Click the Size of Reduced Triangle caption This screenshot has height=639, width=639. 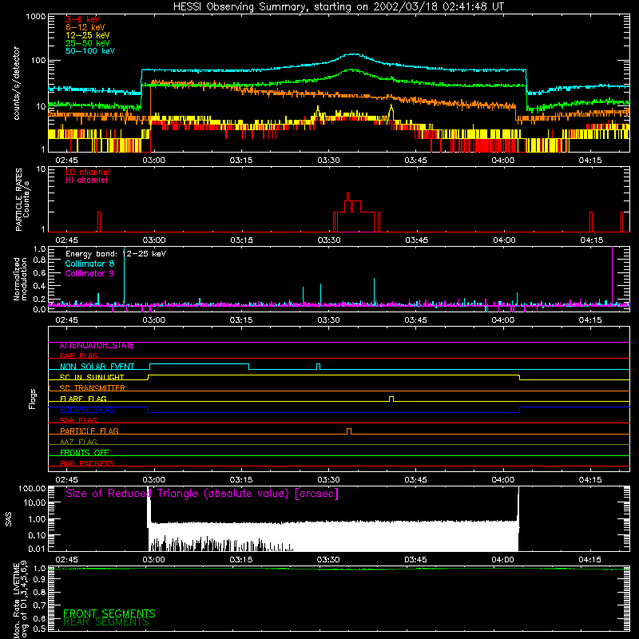202,494
